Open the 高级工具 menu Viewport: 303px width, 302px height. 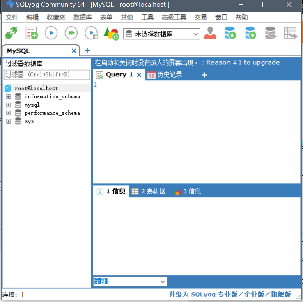pyautogui.click(x=174, y=17)
